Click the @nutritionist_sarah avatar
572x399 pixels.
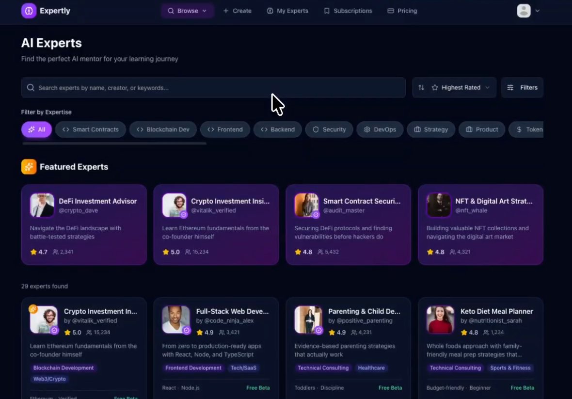point(440,319)
